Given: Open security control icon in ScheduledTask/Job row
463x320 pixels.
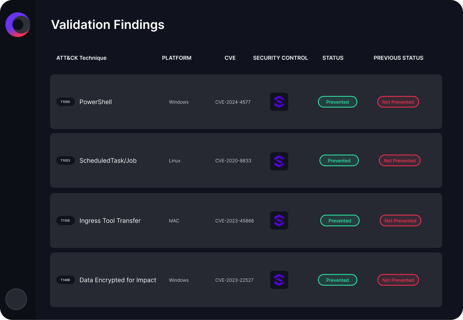Looking at the screenshot, I should (x=279, y=161).
